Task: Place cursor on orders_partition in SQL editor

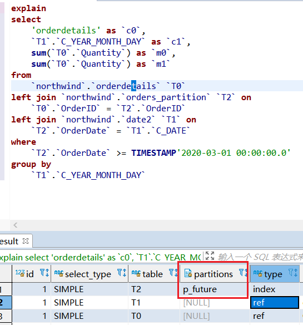Action: [x=166, y=97]
